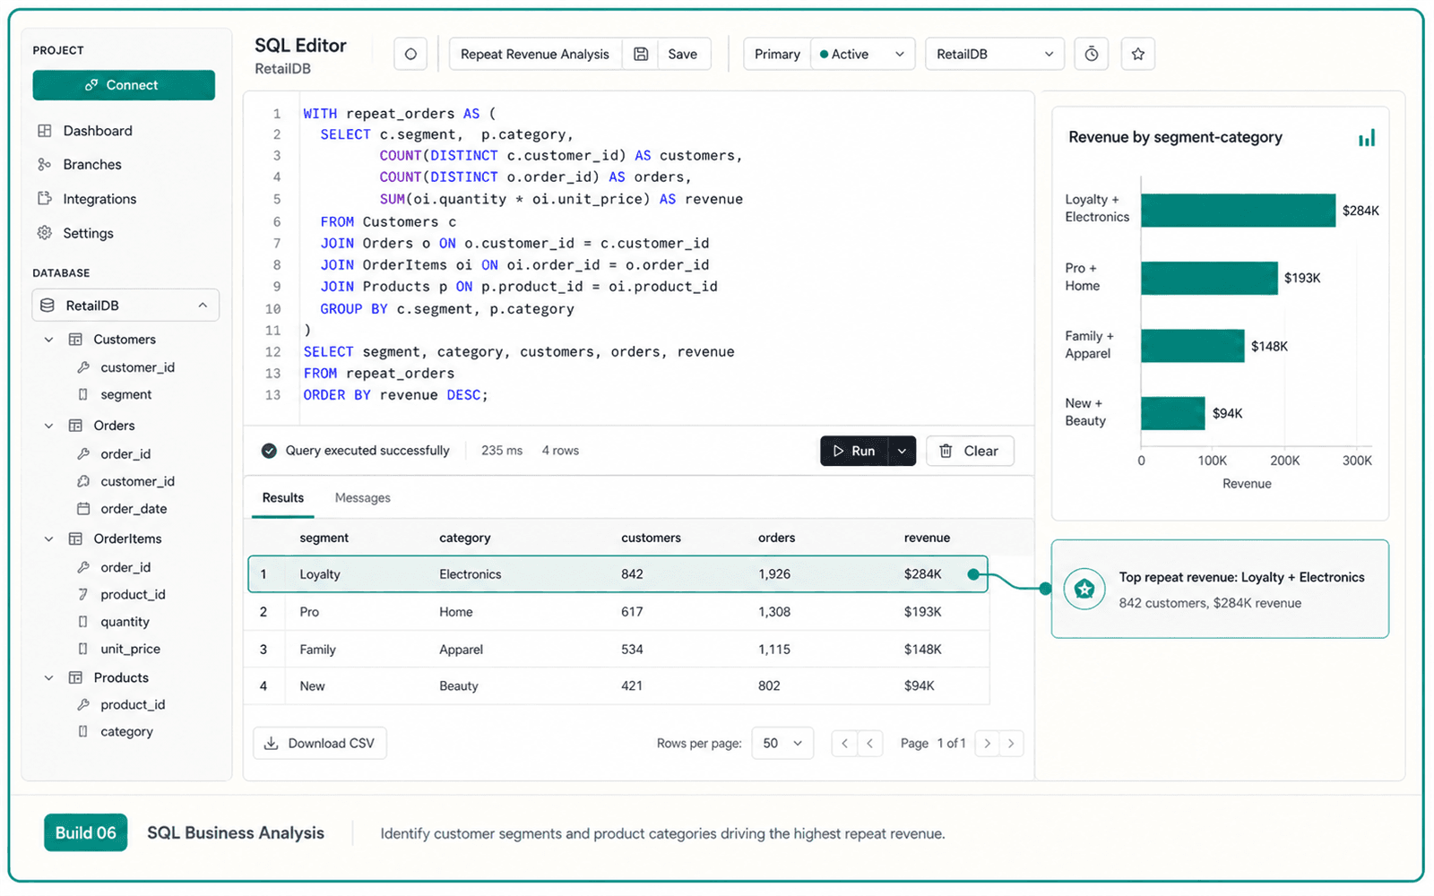Image resolution: width=1434 pixels, height=896 pixels.
Task: Click the unit_price column under OrderItems
Action: coord(130,650)
